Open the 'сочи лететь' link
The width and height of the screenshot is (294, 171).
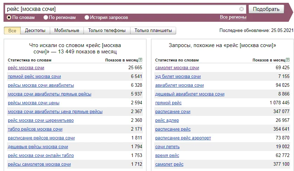point(167,147)
